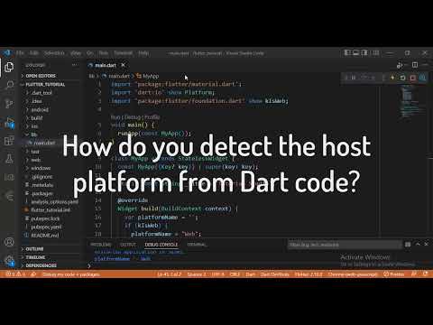Open the .gitignore file
The width and height of the screenshot is (433, 325).
(41, 177)
